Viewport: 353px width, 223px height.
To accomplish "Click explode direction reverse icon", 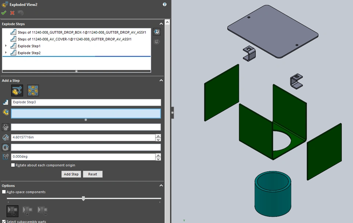I will pyautogui.click(x=6, y=127).
